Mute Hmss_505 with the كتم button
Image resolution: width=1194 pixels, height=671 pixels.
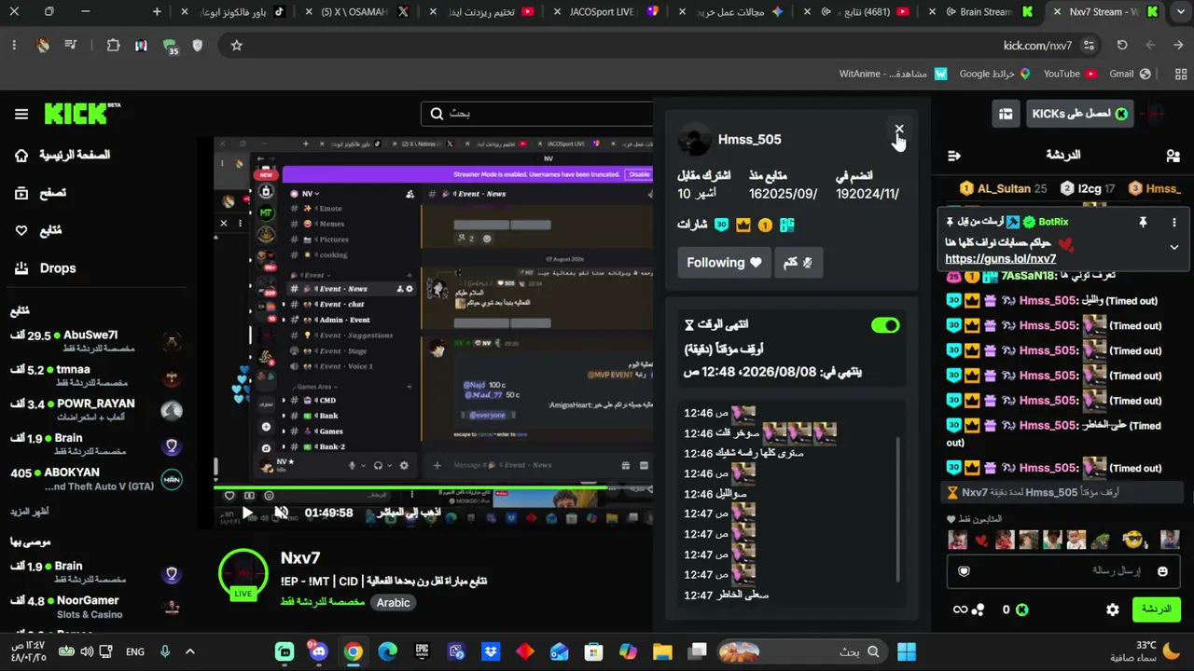coord(798,263)
